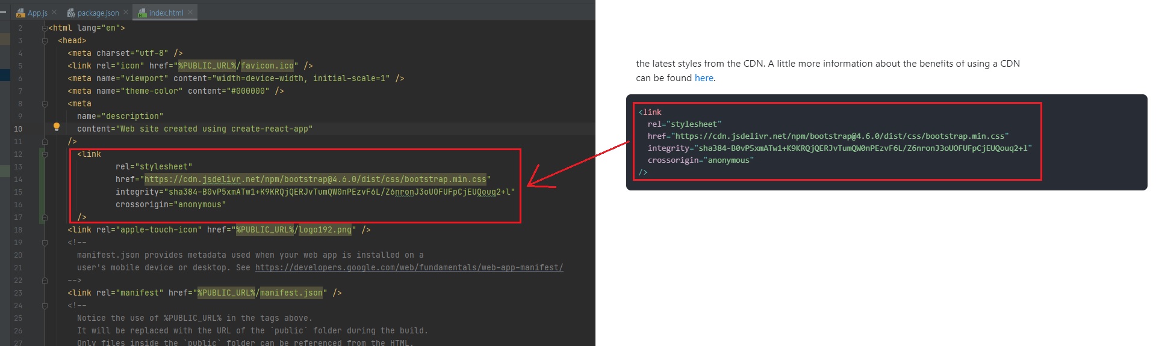Click rel="stylesheet" in the editor
The image size is (1156, 346).
pos(154,166)
